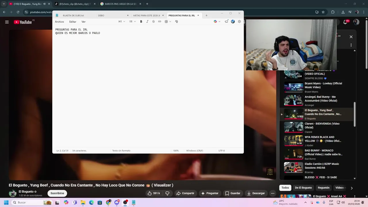This screenshot has width=368, height=207.
Task: Play Bryant Myers - Lowkey from the playlist
Action: 316,87
